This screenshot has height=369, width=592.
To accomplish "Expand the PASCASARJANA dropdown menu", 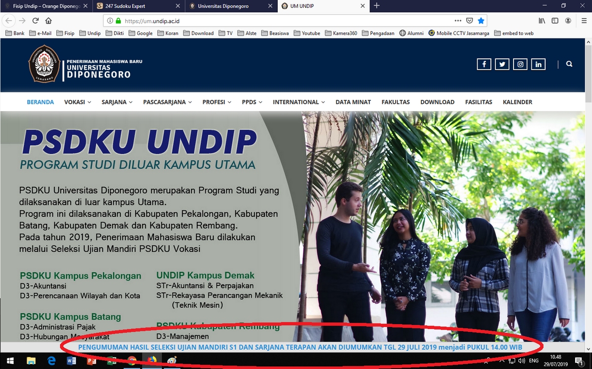I will [167, 102].
